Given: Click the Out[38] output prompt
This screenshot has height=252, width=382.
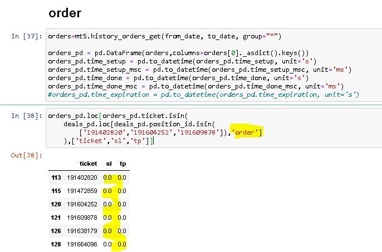Looking at the screenshot, I should pyautogui.click(x=27, y=155).
